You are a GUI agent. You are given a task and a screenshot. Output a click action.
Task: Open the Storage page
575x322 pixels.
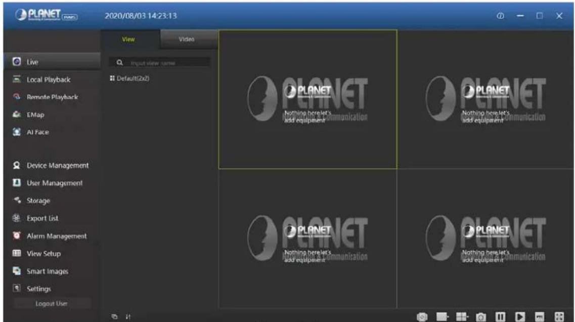pos(38,201)
